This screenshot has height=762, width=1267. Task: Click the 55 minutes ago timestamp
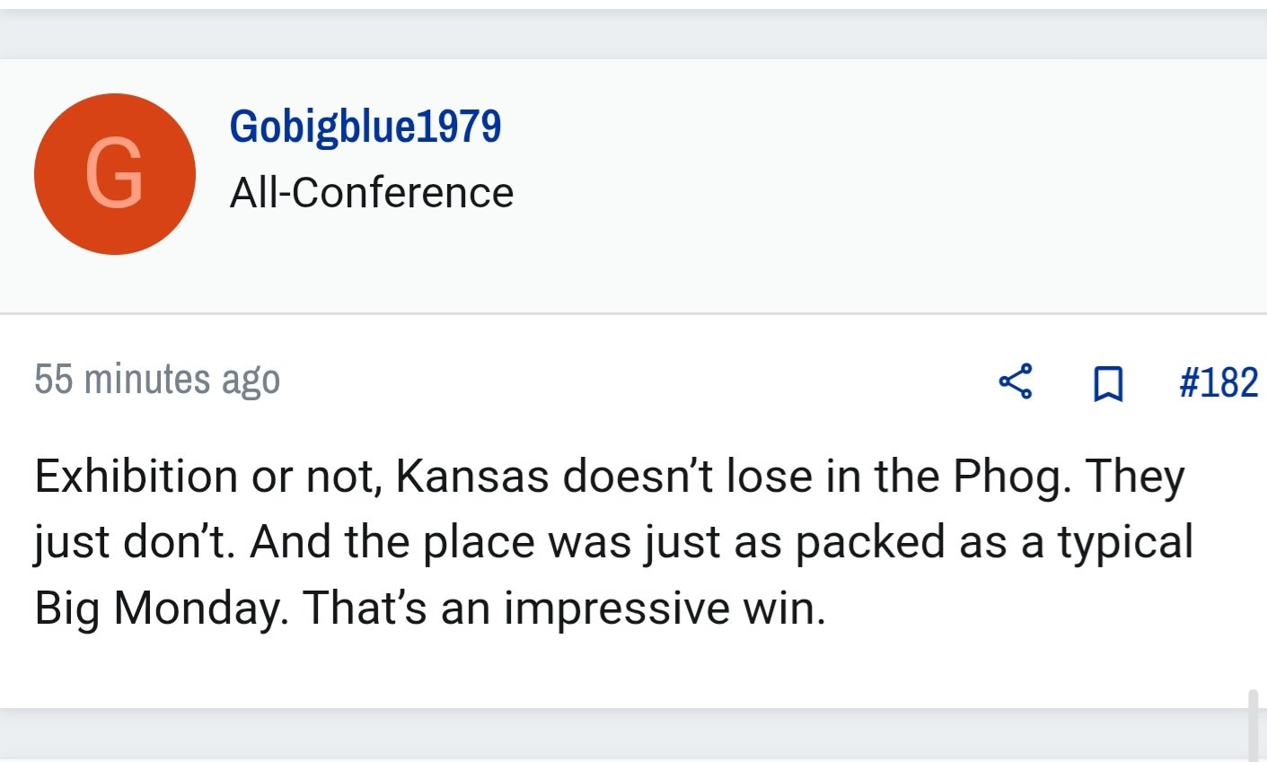[x=157, y=379]
